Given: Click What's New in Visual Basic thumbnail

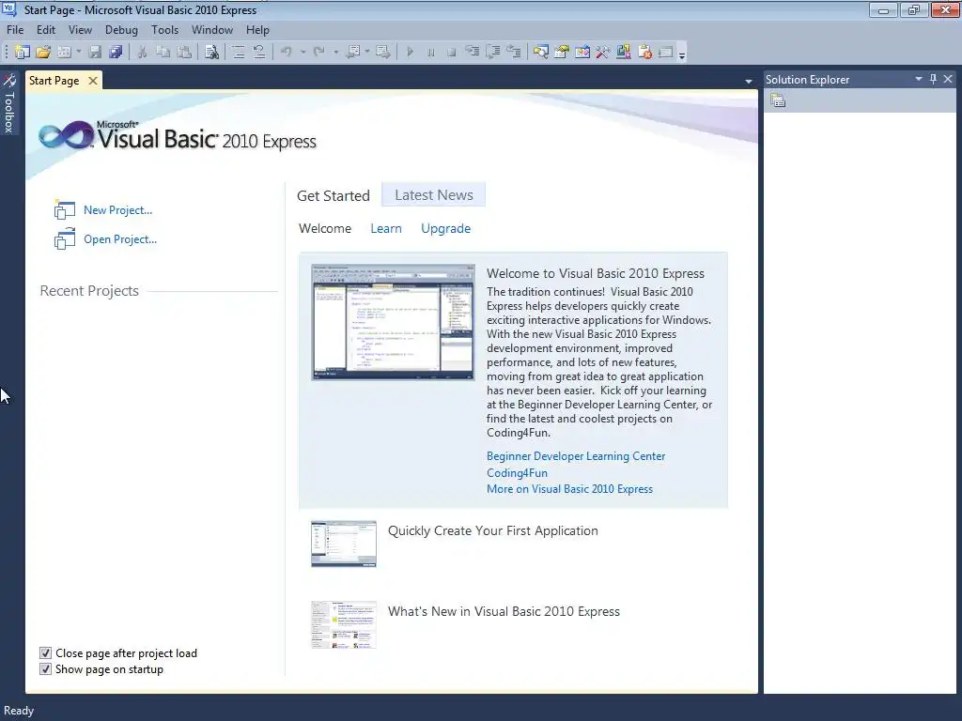Looking at the screenshot, I should tap(344, 624).
